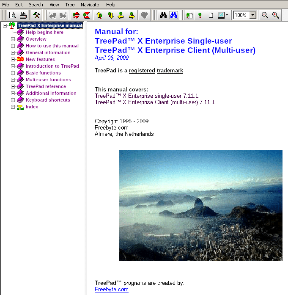This screenshot has width=288, height=295.
Task: Click the zoom in magnifier icon
Action: point(276,15)
